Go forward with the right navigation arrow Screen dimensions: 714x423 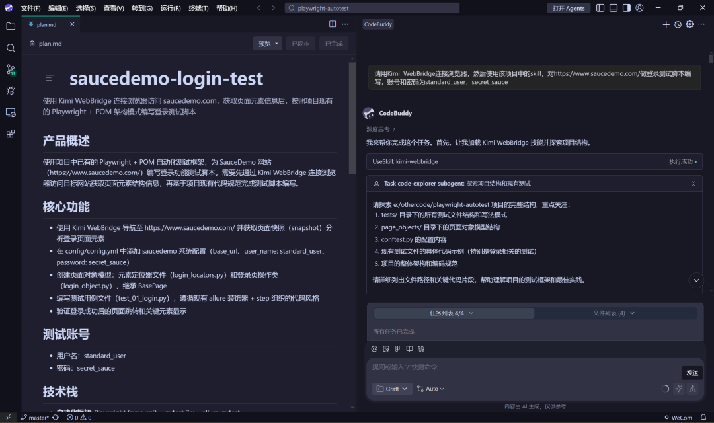coord(273,8)
